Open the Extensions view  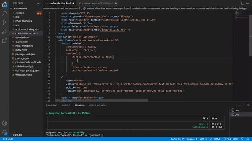pyautogui.click(x=4, y=40)
